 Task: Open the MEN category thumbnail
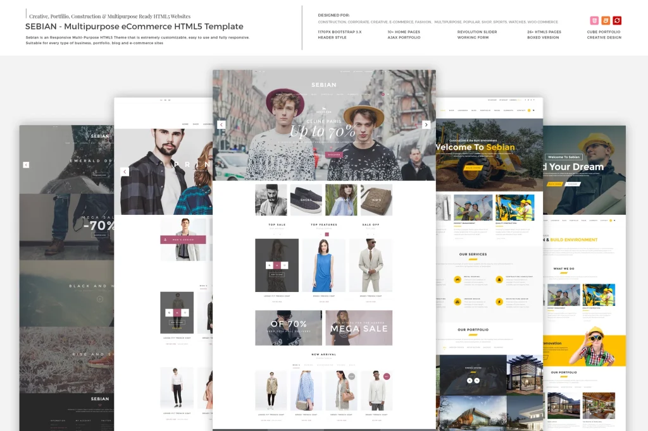point(271,199)
